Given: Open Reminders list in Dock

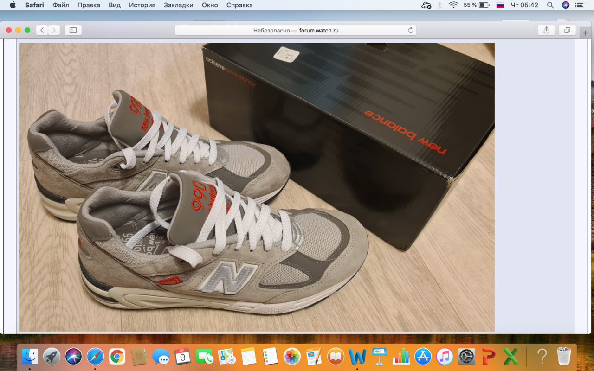Looking at the screenshot, I should click(270, 356).
